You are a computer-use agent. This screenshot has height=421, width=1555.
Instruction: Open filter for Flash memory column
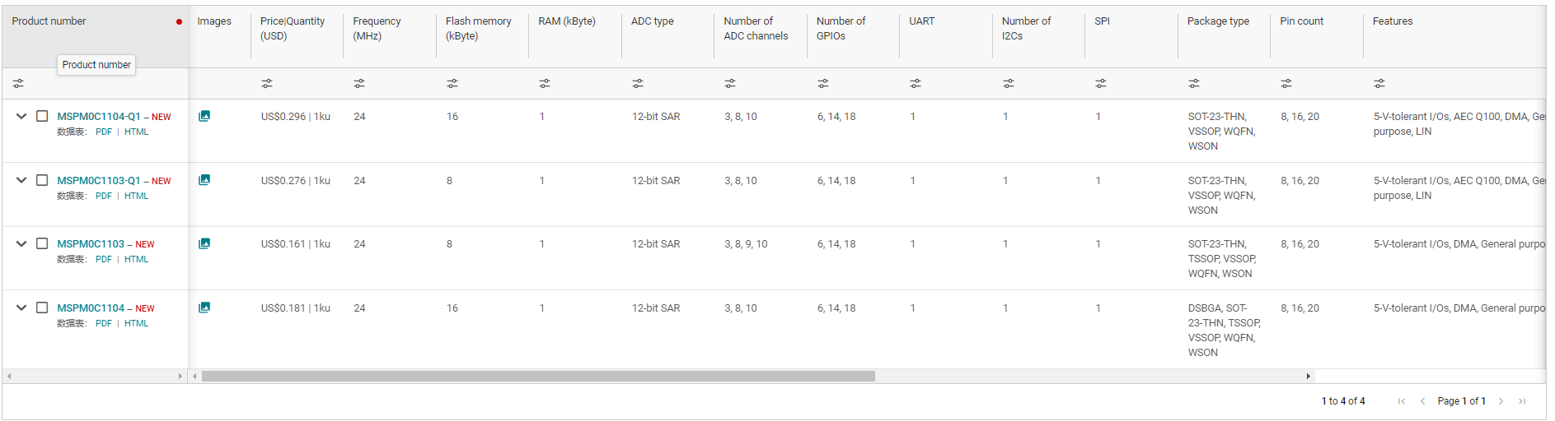click(x=452, y=84)
